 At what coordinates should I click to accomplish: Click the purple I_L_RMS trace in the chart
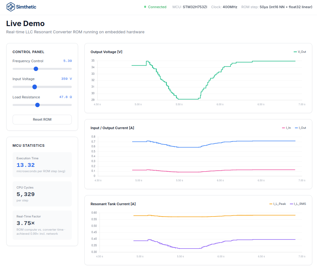pos(214,244)
